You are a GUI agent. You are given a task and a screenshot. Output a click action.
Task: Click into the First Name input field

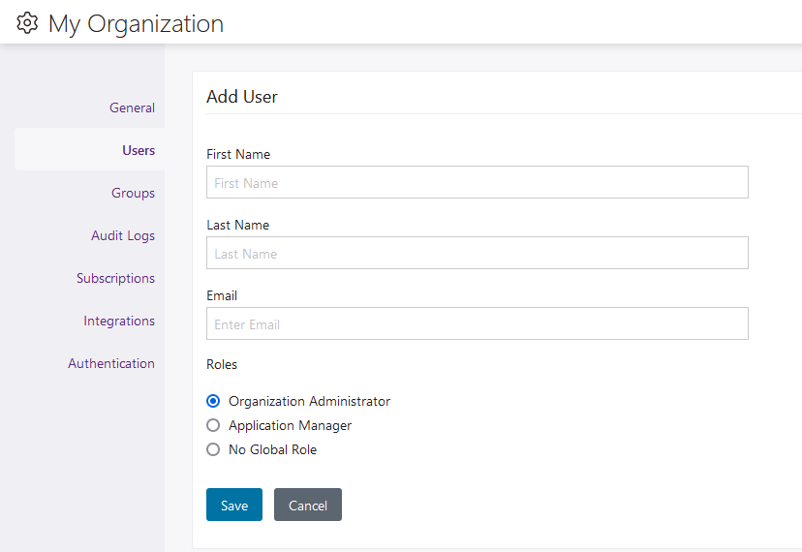click(x=477, y=182)
